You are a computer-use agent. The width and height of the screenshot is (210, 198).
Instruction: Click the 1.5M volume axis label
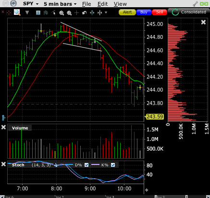point(152,129)
